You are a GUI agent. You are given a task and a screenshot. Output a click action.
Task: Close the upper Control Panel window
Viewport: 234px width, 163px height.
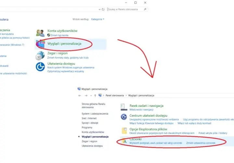coord(145,3)
